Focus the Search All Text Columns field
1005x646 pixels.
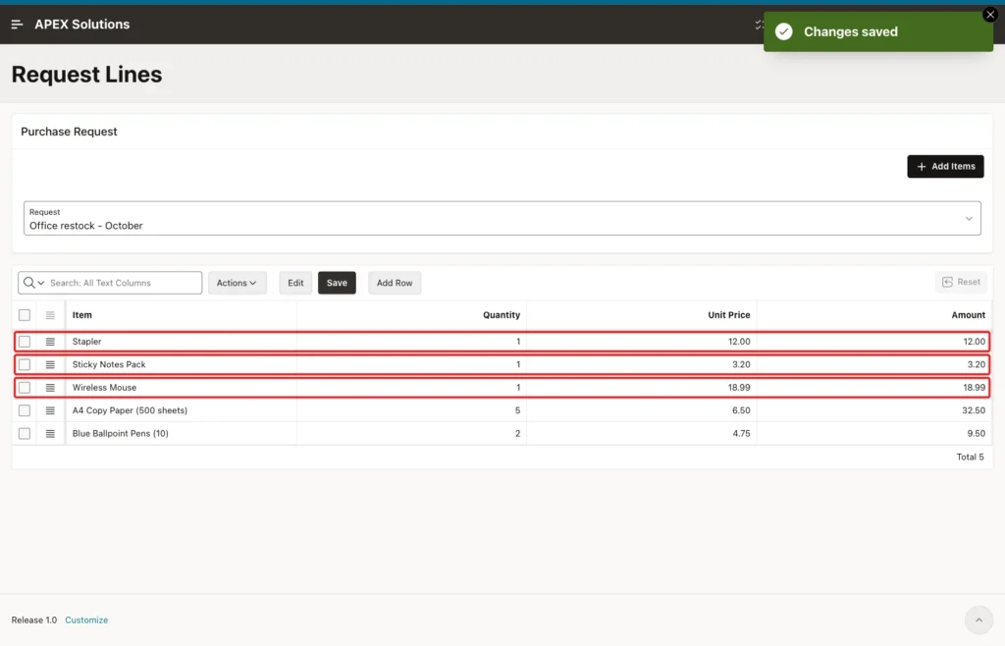click(x=124, y=283)
